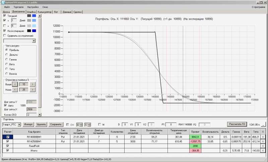Uncheck the RI140000BM1 row checkbox
The image size is (268, 162).
pyautogui.click(x=8, y=137)
